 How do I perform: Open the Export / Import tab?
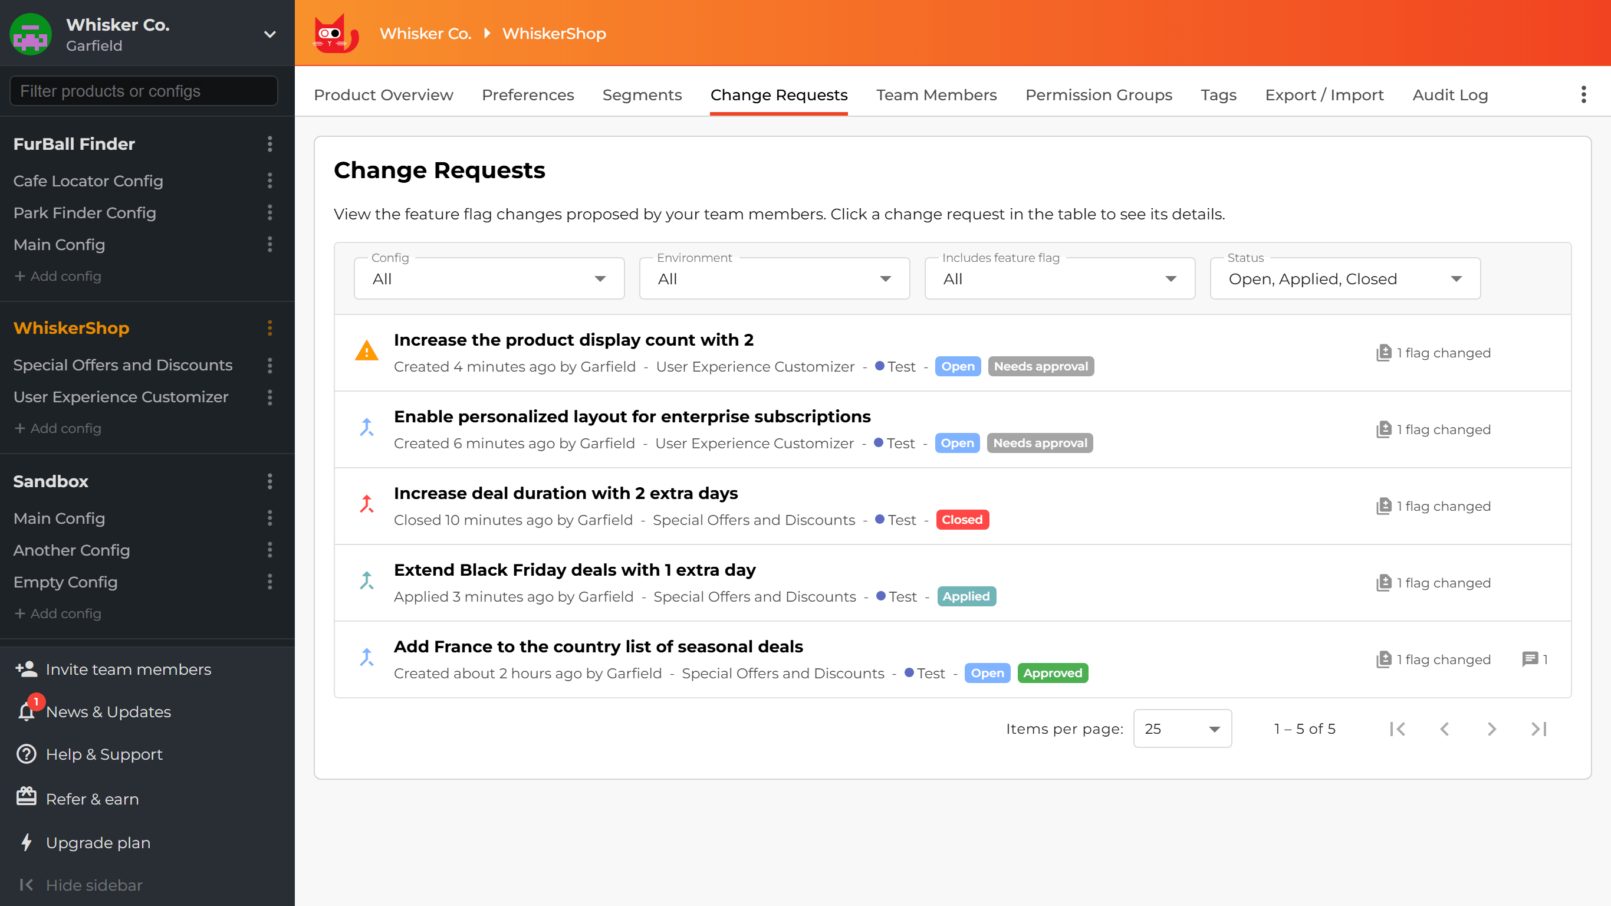[1324, 94]
